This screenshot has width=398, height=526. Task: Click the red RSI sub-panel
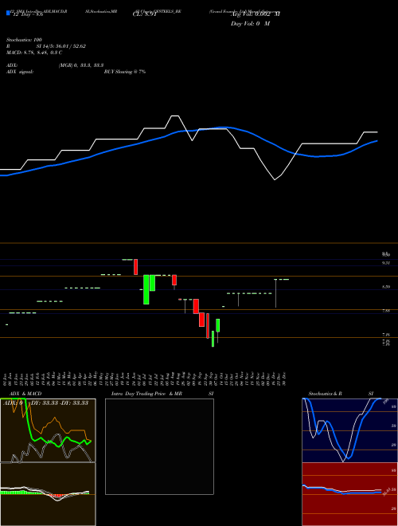pyautogui.click(x=349, y=494)
